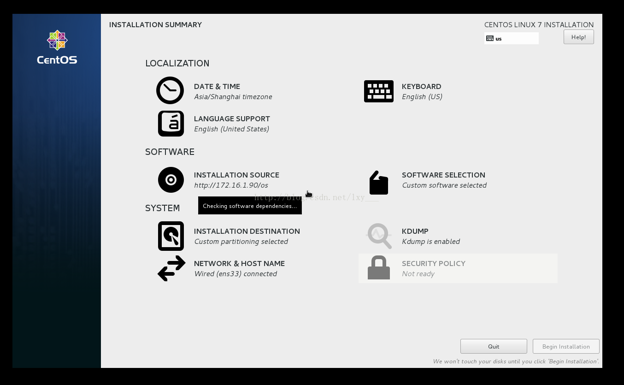The image size is (624, 385).
Task: Open INSTALLATION DESTINATION label
Action: pos(247,231)
